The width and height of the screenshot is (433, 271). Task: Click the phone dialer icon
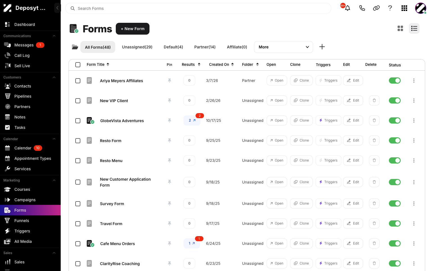click(x=362, y=8)
